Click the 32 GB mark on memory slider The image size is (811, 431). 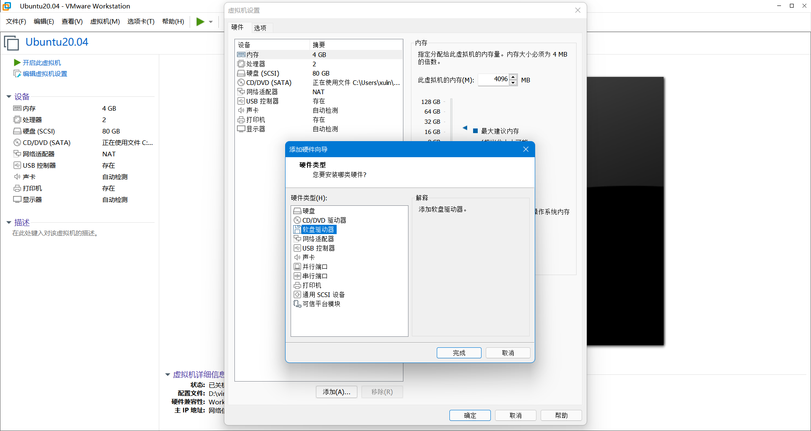(433, 122)
